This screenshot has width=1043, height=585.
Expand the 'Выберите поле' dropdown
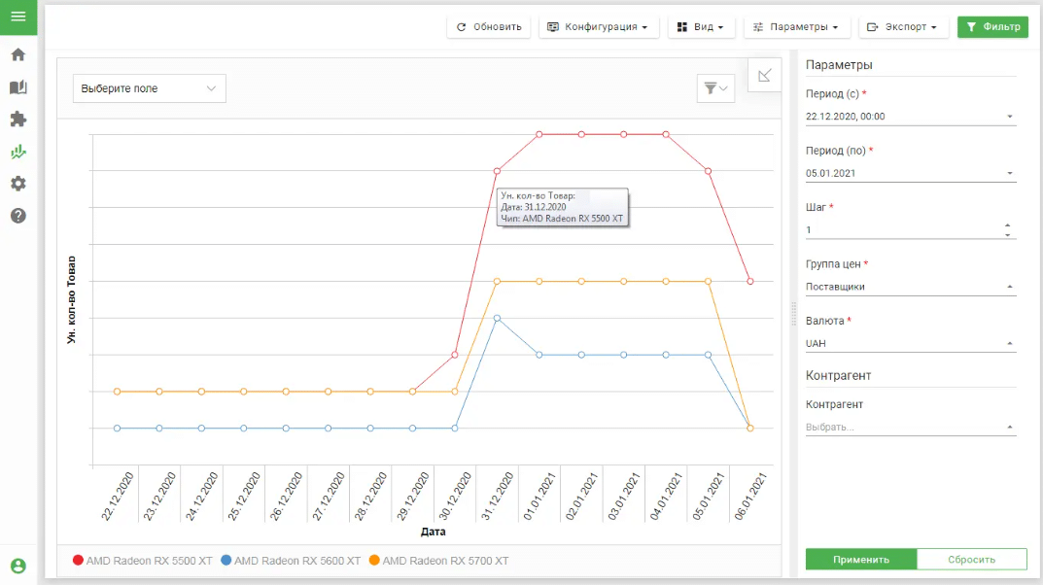[150, 88]
